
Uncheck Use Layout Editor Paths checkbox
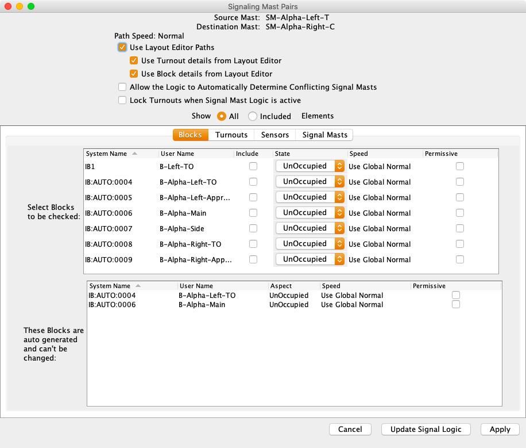[122, 47]
